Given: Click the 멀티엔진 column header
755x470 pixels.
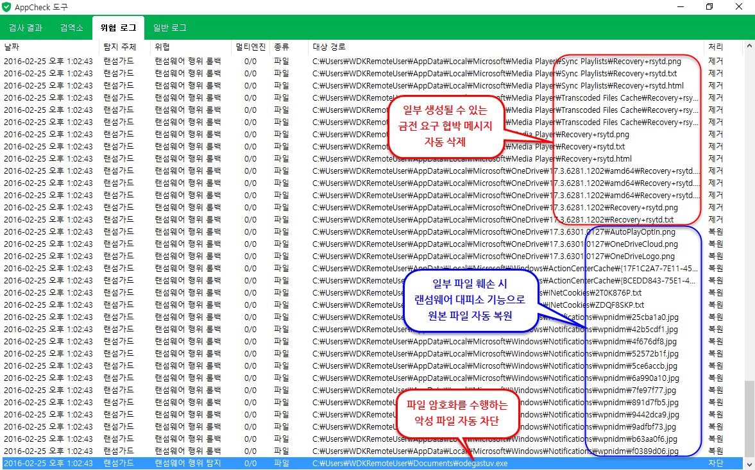Looking at the screenshot, I should (250, 47).
